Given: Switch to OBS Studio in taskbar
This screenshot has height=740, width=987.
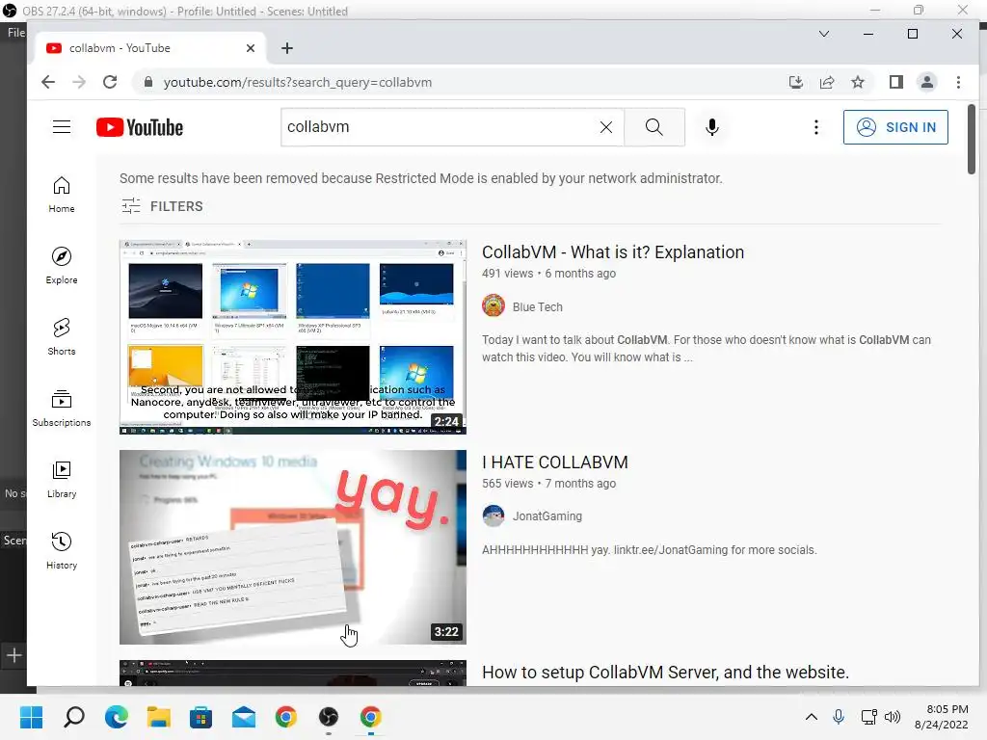Looking at the screenshot, I should (x=328, y=717).
